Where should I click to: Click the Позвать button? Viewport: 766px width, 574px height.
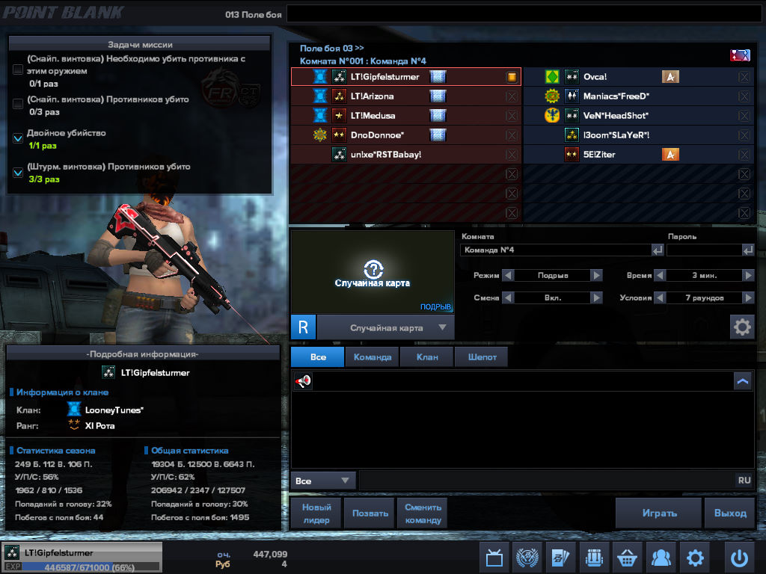370,513
